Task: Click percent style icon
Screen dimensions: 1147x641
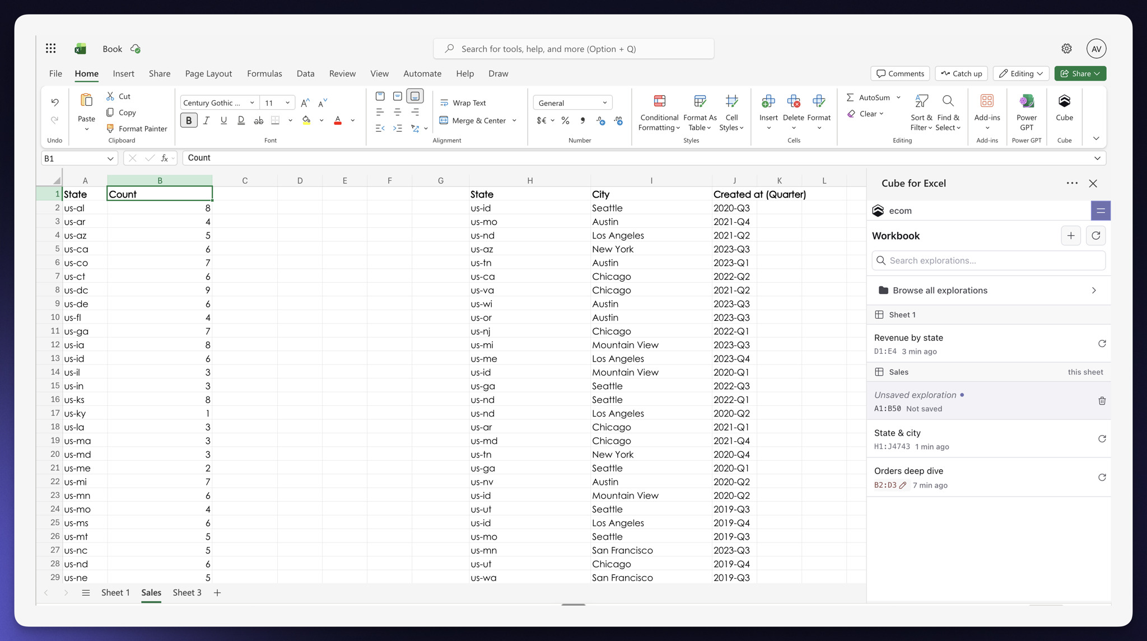Action: [x=565, y=120]
